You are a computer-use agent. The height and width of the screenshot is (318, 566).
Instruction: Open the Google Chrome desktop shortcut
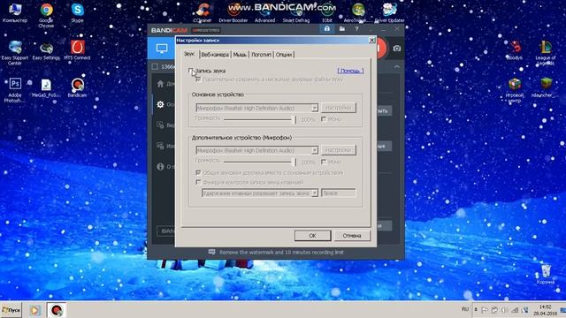tap(46, 15)
